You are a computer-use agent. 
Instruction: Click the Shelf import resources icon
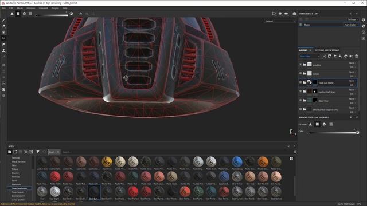pyautogui.click(x=31, y=152)
